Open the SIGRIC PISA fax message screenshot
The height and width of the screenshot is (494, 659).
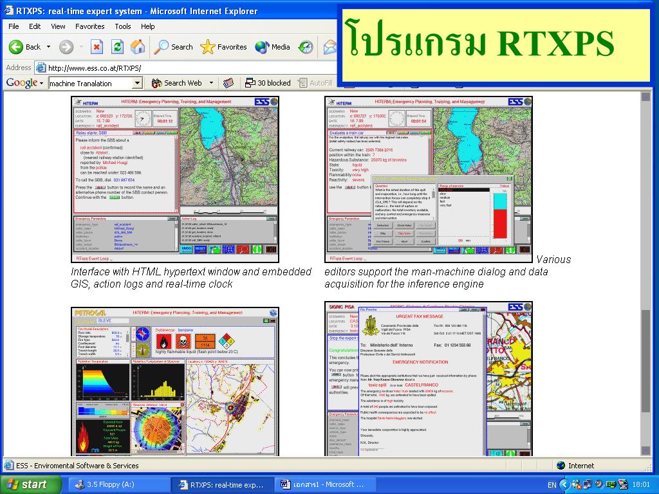coord(428,378)
